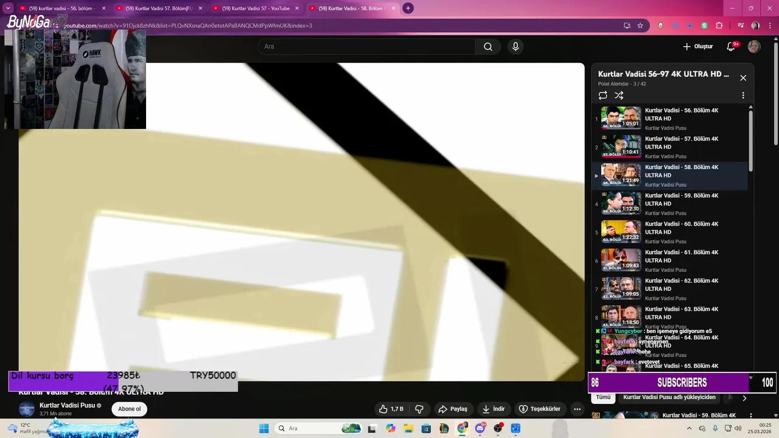Focus the YouTube 'Ara' search field
The height and width of the screenshot is (438, 779).
click(x=367, y=47)
